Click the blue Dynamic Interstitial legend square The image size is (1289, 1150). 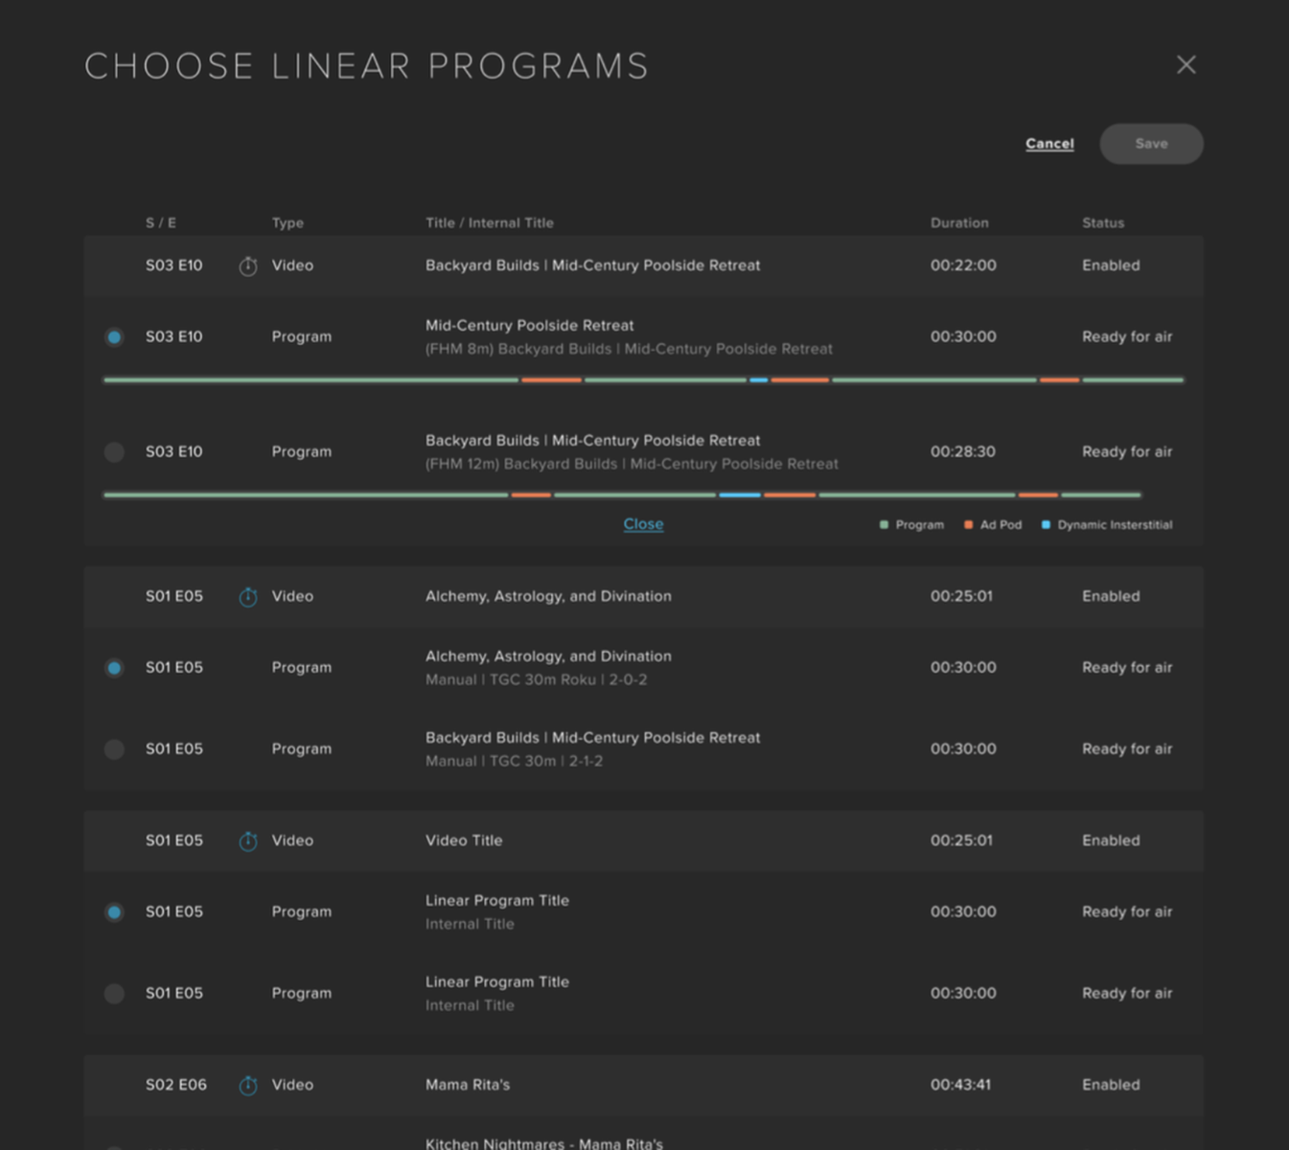click(x=1046, y=525)
